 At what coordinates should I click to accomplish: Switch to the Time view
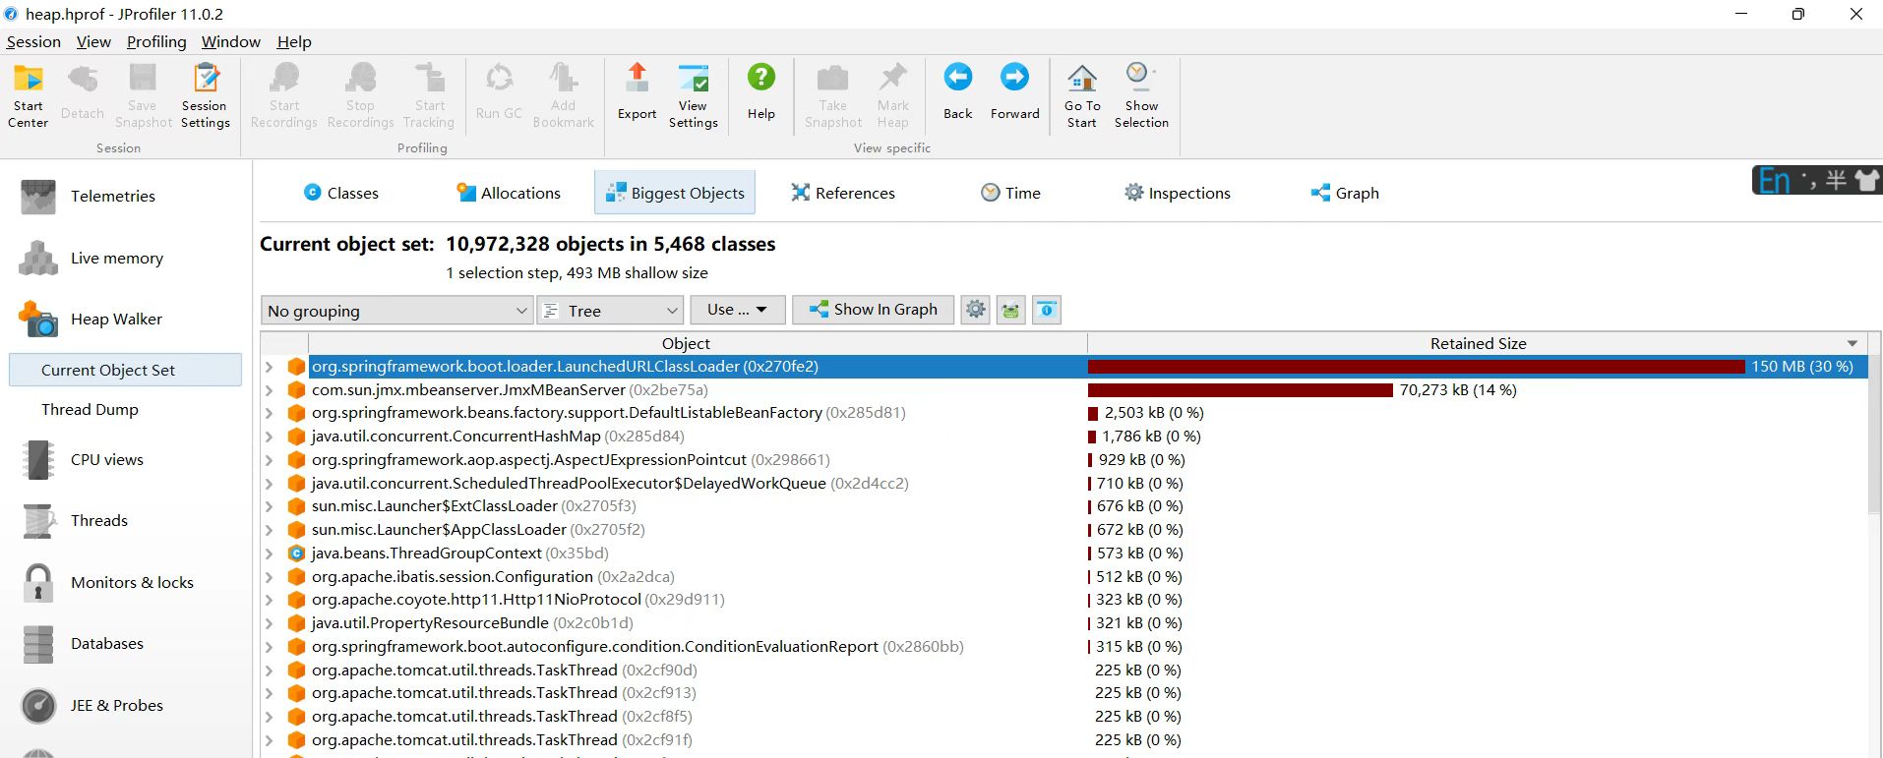click(x=1010, y=193)
